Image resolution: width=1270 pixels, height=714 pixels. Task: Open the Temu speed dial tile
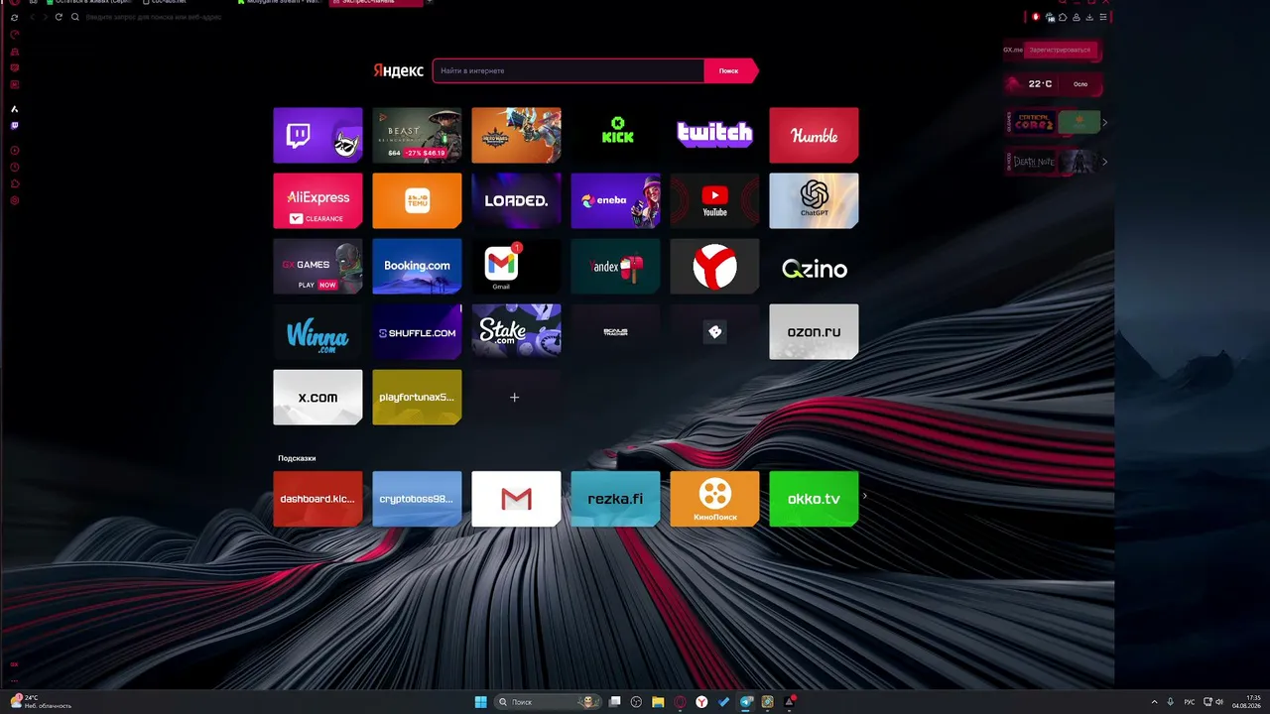tap(417, 200)
